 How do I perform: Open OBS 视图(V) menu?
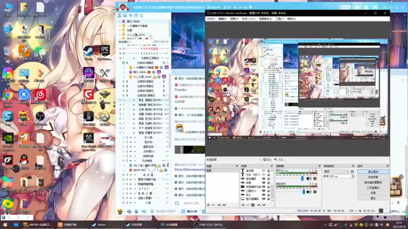pos(234,19)
